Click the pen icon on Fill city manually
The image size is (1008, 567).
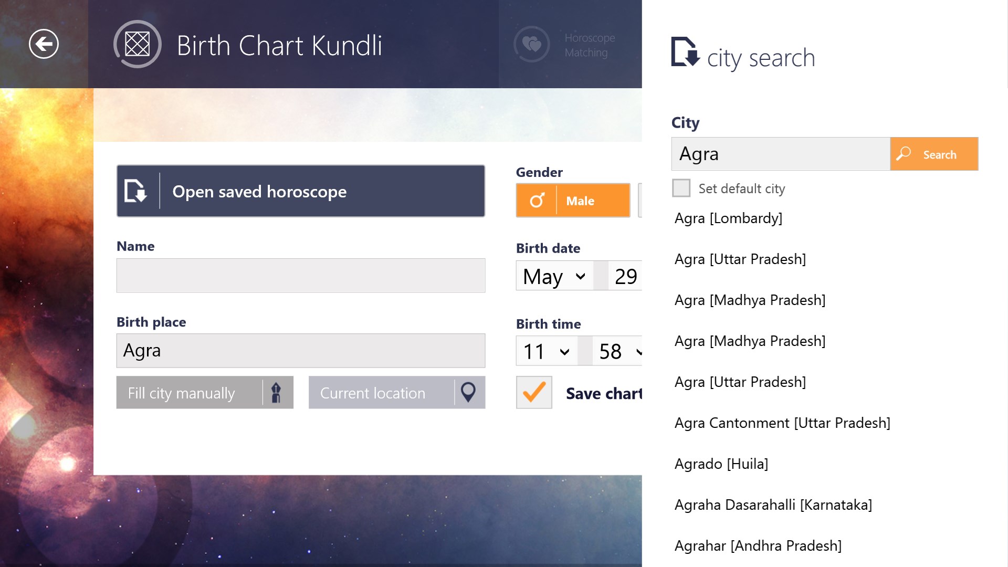coord(276,393)
